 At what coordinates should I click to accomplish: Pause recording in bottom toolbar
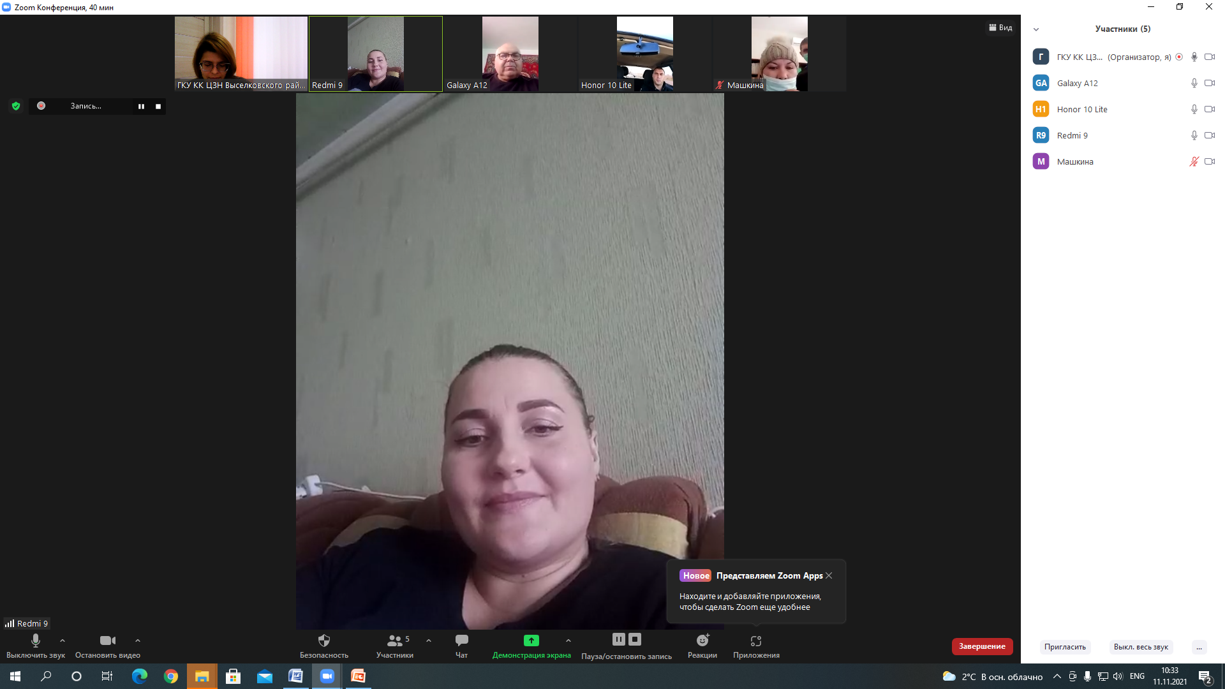(x=619, y=639)
